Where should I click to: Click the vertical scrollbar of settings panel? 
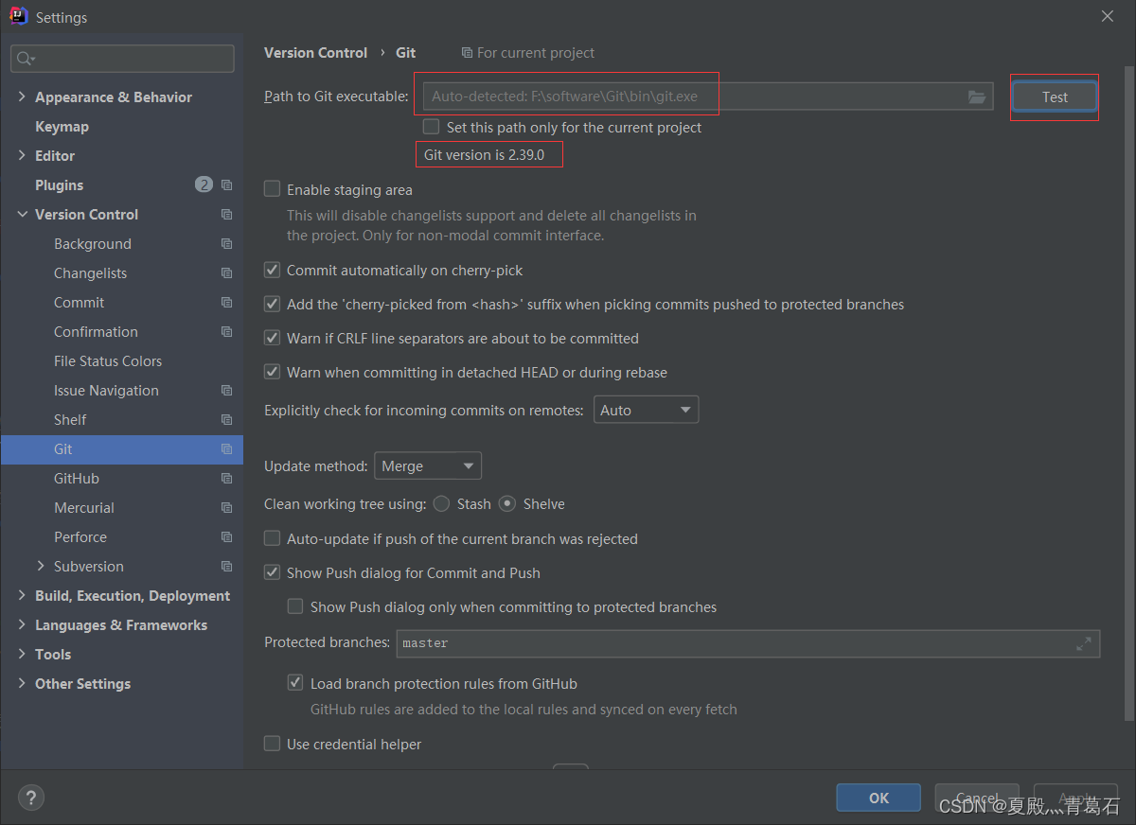coord(1127,393)
